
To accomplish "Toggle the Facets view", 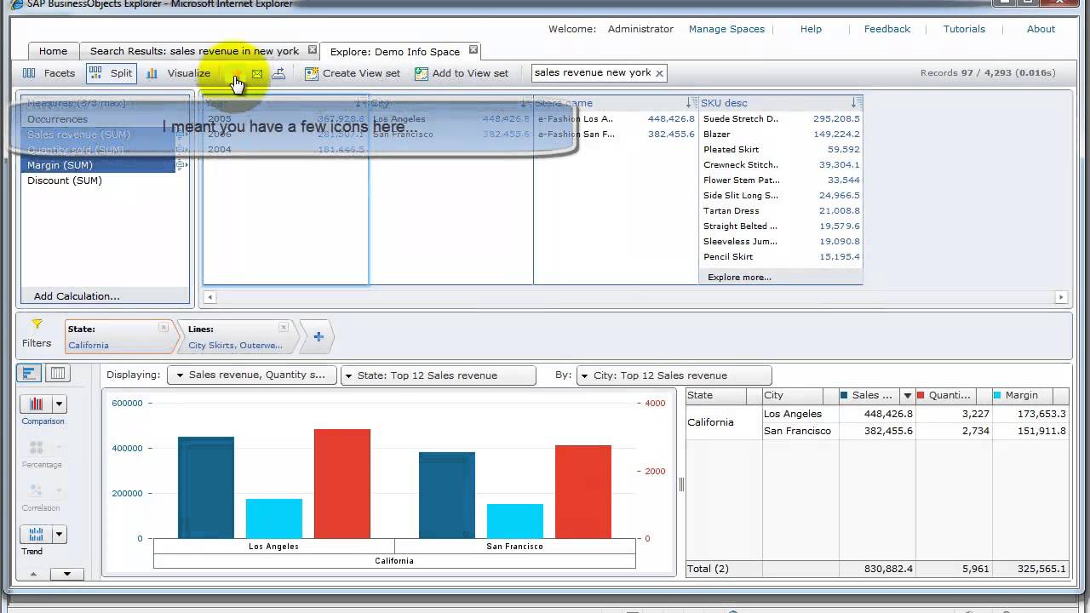I will 49,73.
